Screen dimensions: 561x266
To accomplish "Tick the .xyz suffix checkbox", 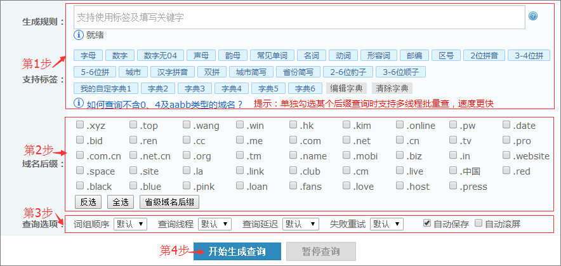I will tap(81, 125).
